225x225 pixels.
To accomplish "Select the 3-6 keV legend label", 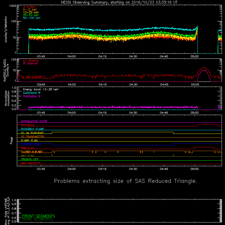I will 29,7.
